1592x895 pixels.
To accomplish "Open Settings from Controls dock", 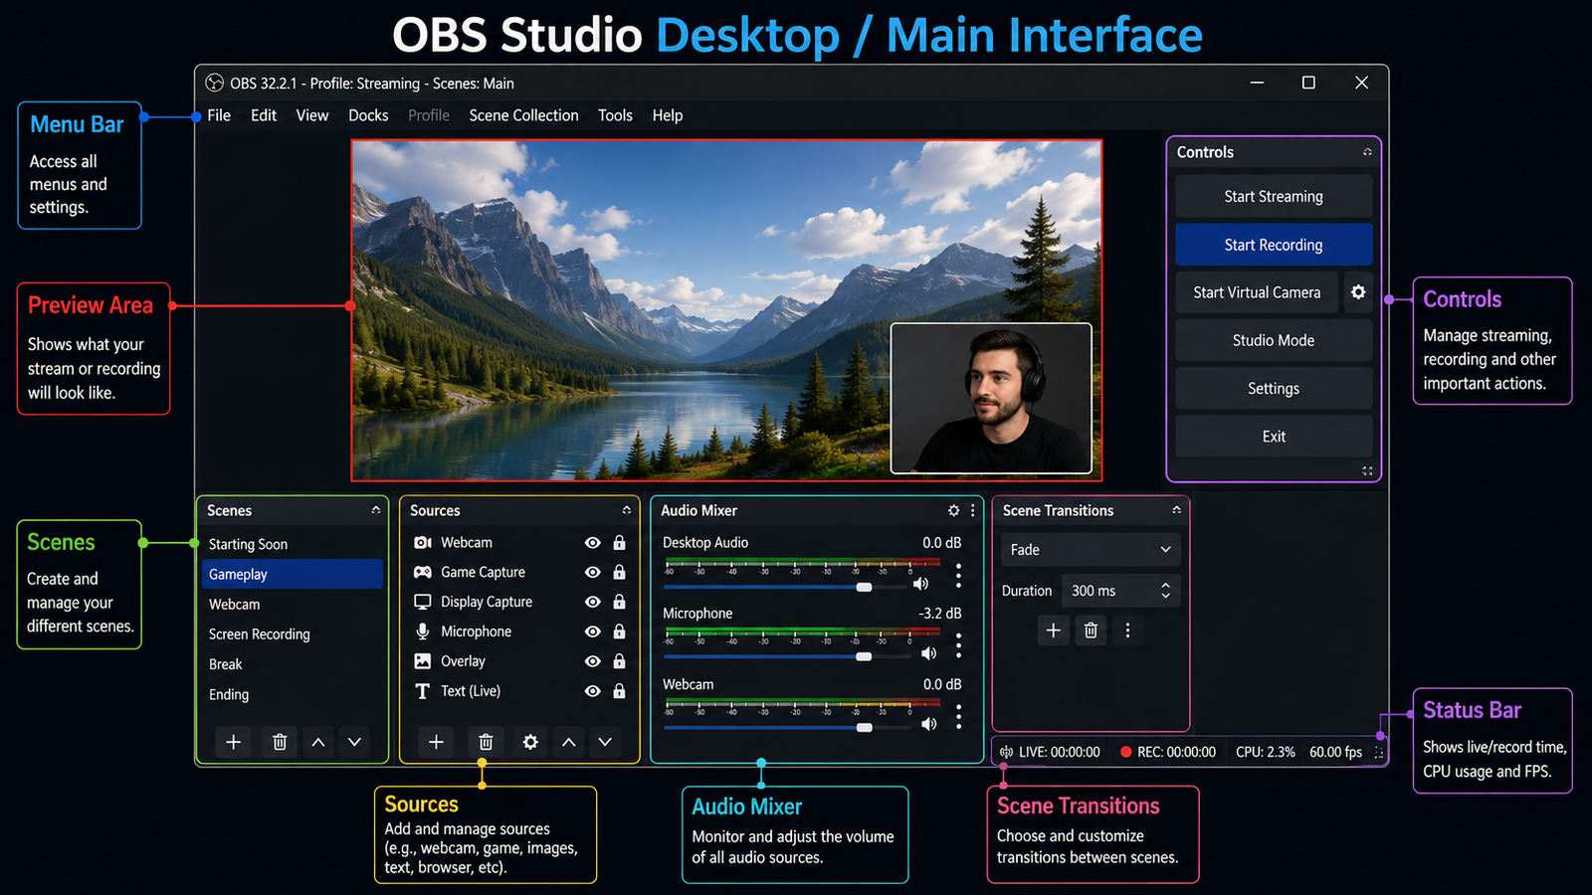I will coord(1274,389).
